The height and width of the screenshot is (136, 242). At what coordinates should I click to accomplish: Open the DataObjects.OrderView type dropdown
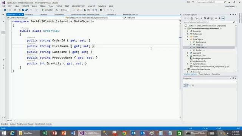point(94,18)
